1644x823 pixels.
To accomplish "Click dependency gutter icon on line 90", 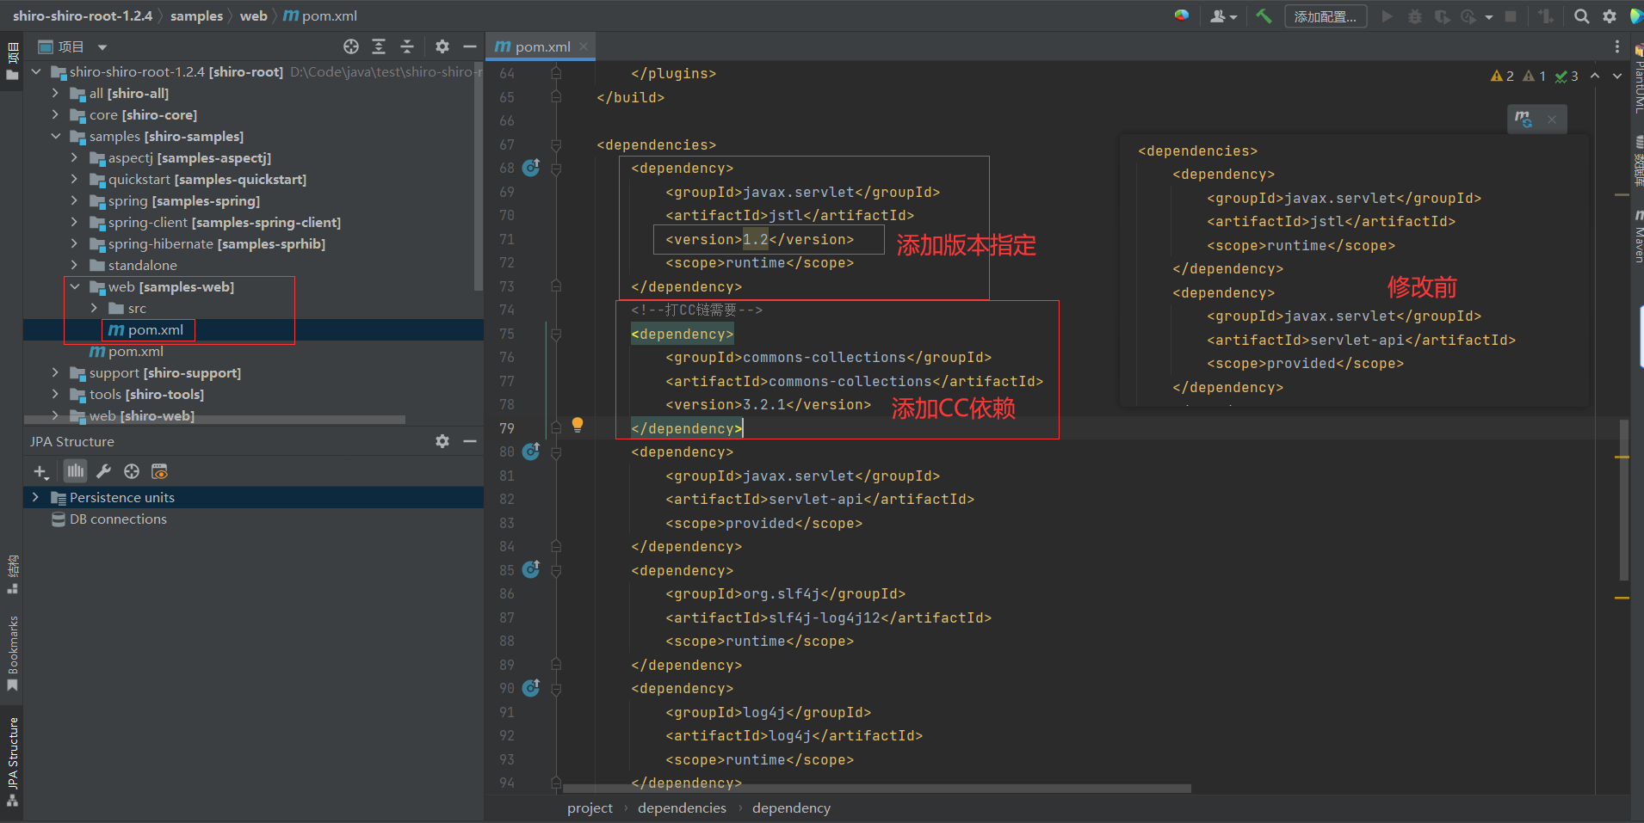I will [531, 688].
